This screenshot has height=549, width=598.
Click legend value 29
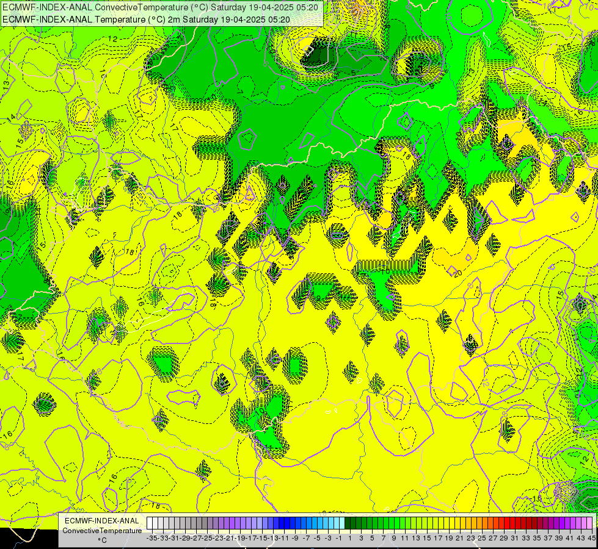pos(505,539)
